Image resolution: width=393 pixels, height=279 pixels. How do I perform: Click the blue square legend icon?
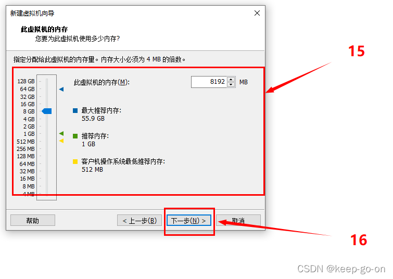pyautogui.click(x=75, y=110)
